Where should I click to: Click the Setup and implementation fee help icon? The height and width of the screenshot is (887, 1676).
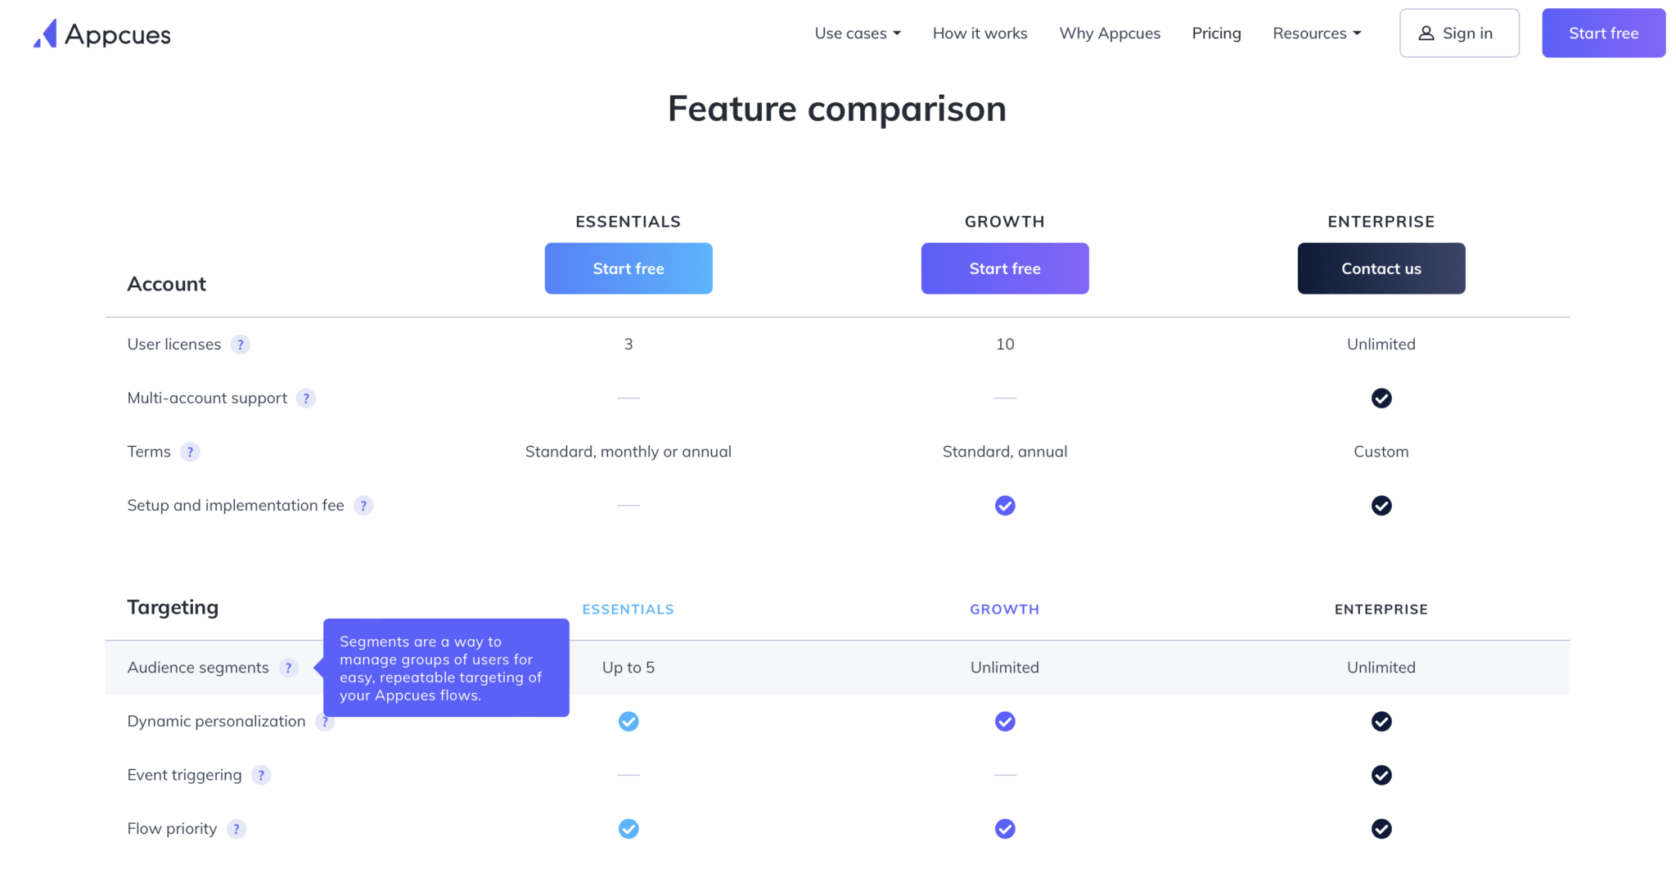click(364, 506)
